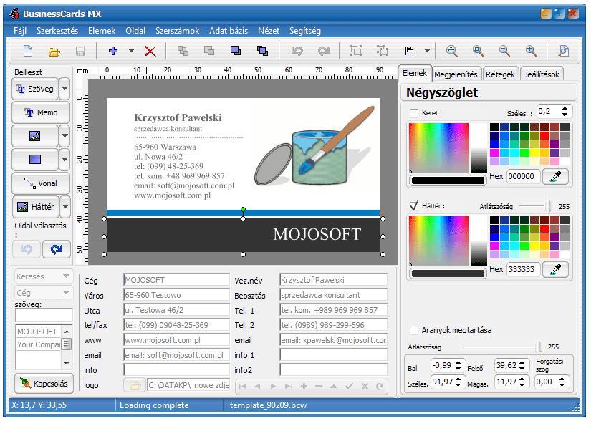Click the ungroup elements icon

(383, 50)
